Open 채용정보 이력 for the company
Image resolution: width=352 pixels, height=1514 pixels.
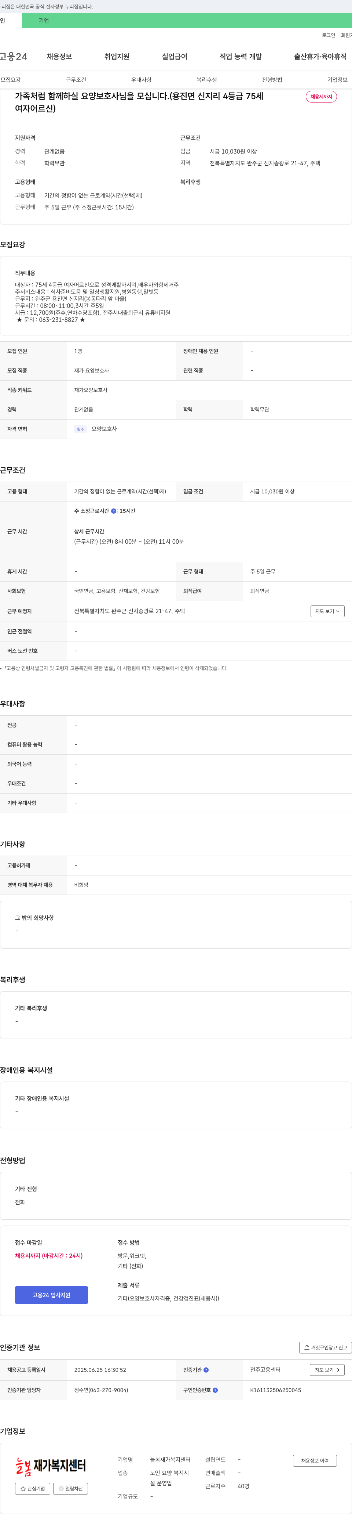coord(315,1460)
